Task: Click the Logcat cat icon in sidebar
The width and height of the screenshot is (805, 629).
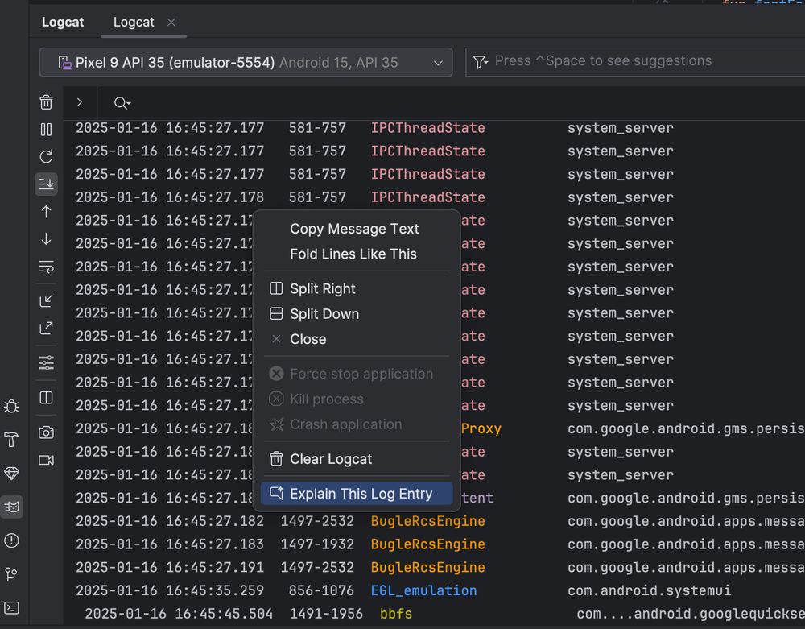Action: tap(11, 507)
